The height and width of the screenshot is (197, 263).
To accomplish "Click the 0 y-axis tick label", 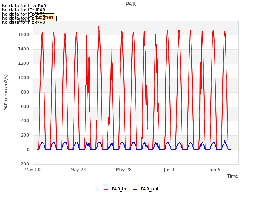I will point(28,149).
